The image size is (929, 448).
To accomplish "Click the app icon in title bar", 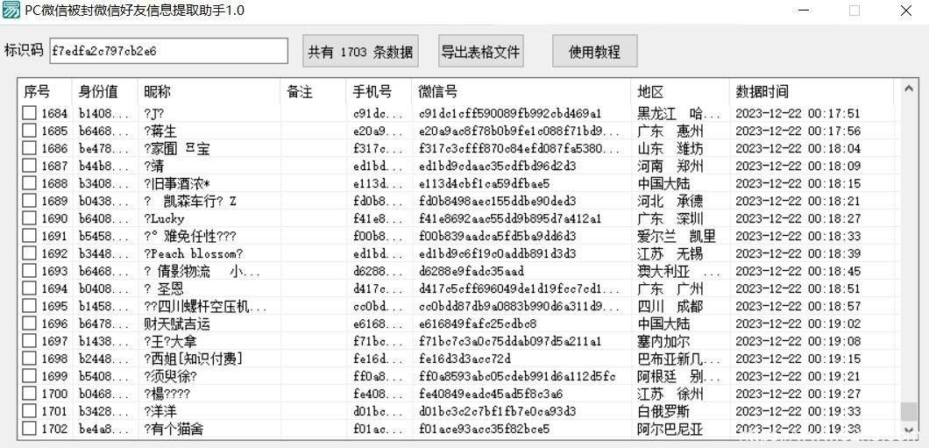I will coord(11,11).
